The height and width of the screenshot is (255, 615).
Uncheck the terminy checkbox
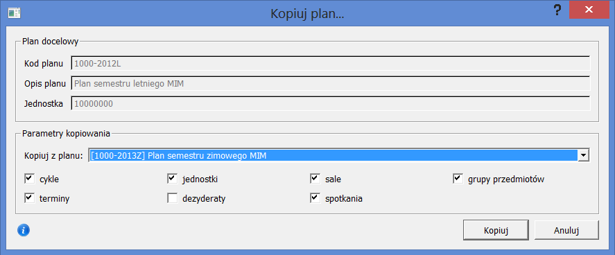[29, 198]
